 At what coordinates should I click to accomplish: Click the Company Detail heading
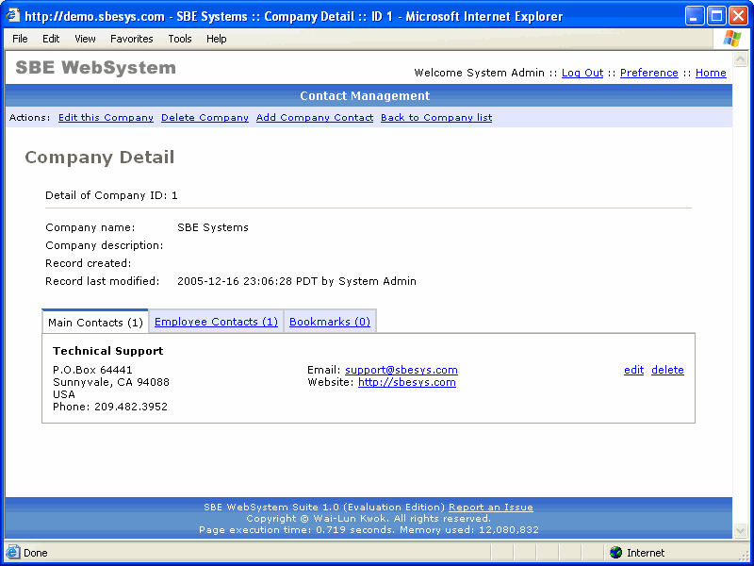[100, 158]
